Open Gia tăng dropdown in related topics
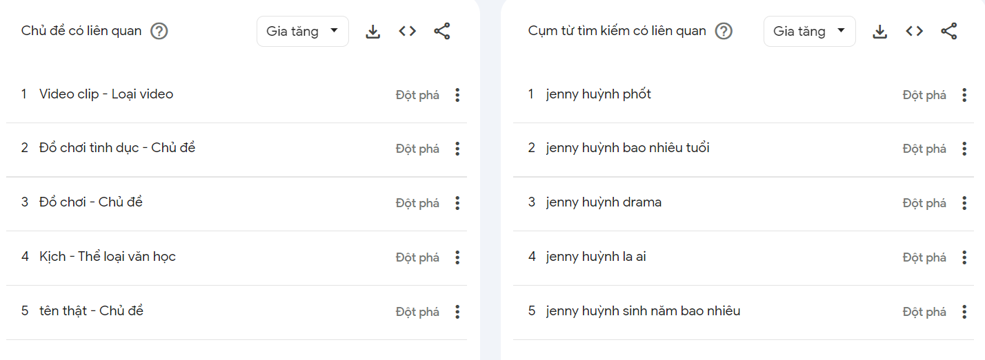 302,32
